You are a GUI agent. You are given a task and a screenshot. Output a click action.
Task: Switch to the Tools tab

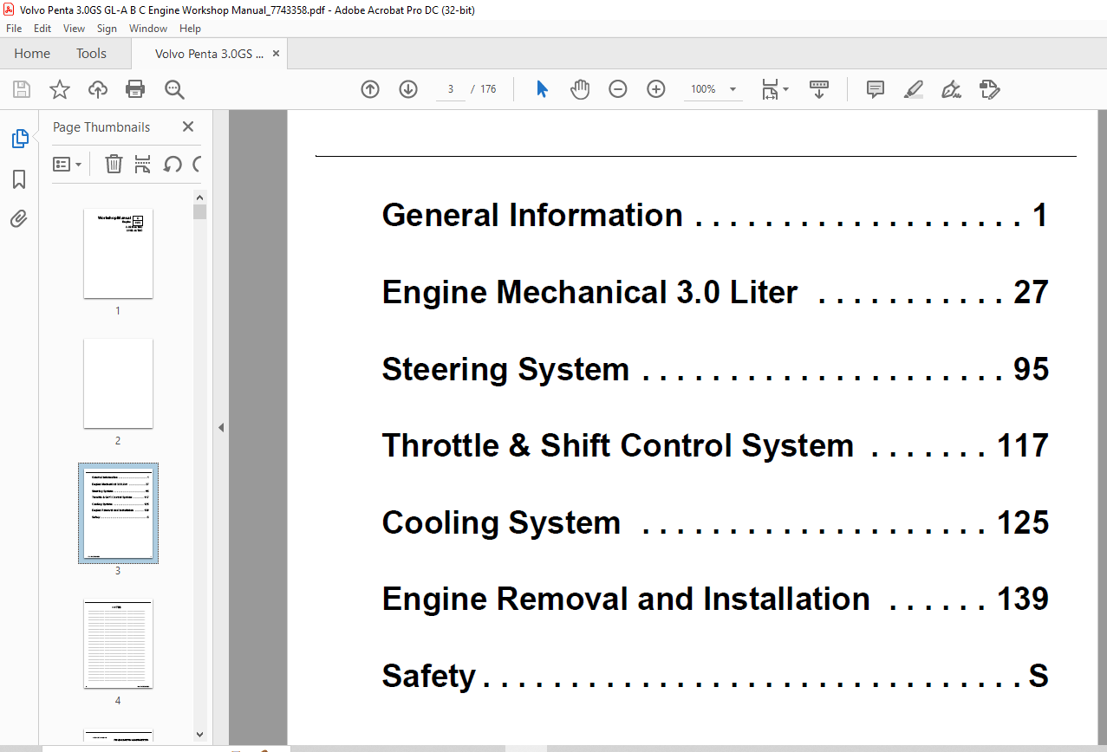[91, 54]
